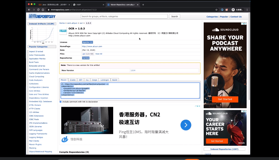This screenshot has width=279, height=160.
Task: Click the blue arrow circle in banner ad
Action: click(186, 125)
